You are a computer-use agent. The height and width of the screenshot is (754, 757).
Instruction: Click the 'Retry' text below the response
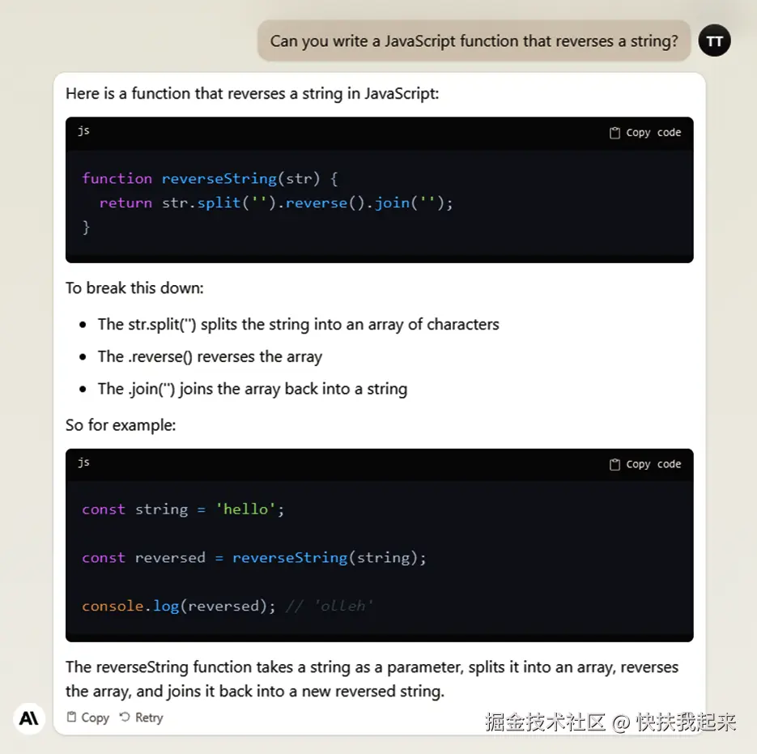149,718
